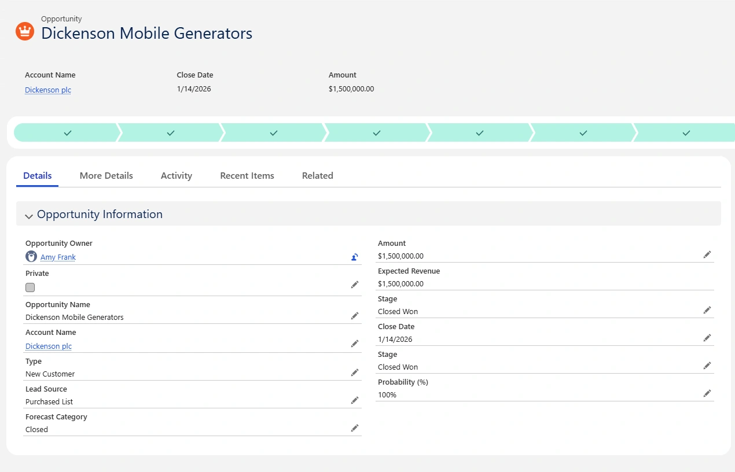Edit the Amount field with pencil icon
735x472 pixels.
(707, 255)
